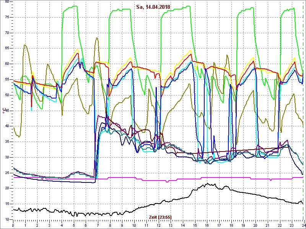Click the chart date title Sa, 14.04.2018

click(153, 7)
